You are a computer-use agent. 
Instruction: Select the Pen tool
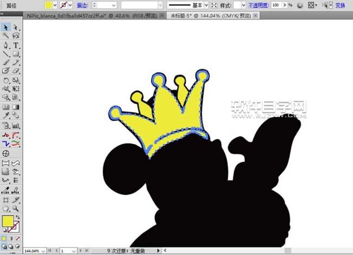[x=6, y=45]
